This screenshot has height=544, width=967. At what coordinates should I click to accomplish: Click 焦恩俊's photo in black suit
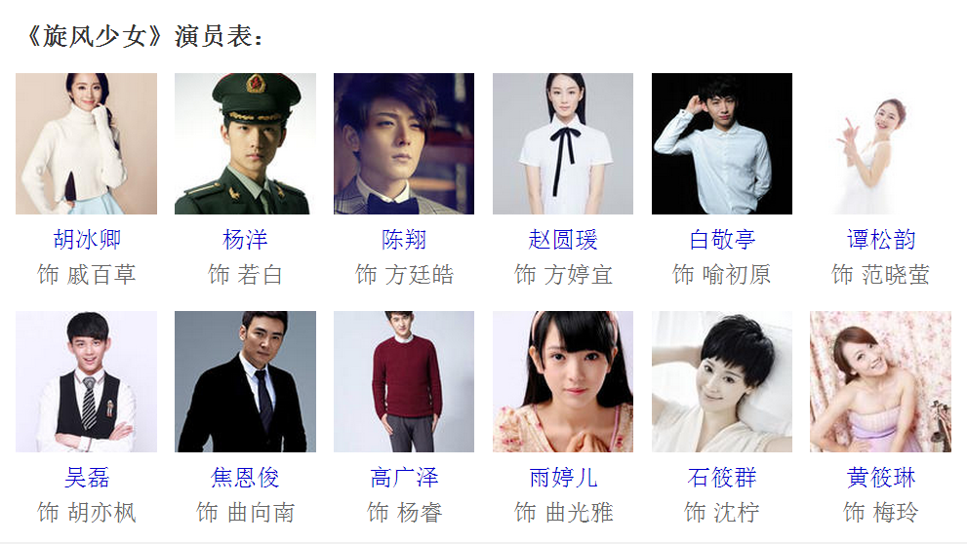(246, 381)
